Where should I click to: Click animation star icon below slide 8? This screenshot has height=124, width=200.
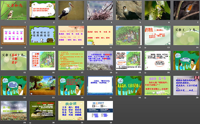point(2,47)
